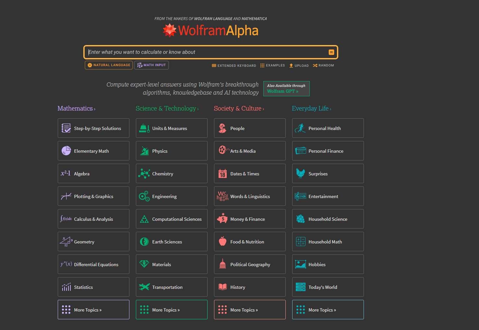Viewport: 479px width, 330px height.
Task: Click the Political Geography capitol icon
Action: pos(222,264)
